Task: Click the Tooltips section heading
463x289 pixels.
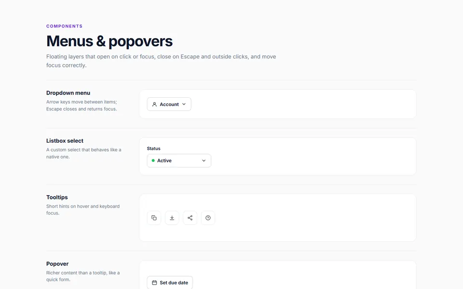Action: pos(57,197)
